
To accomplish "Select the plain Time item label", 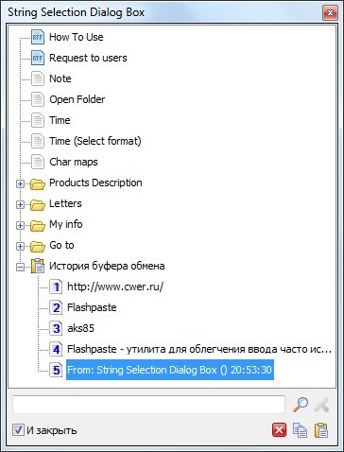I will click(60, 120).
